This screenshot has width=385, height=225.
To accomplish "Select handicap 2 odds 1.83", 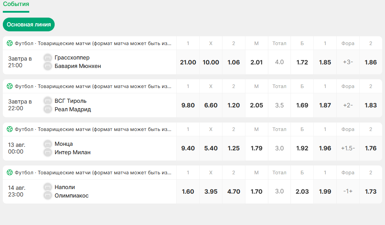I will (x=371, y=105).
